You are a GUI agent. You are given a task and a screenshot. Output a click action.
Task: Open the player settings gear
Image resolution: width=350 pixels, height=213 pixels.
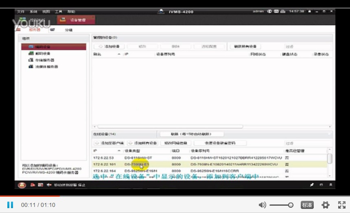(x=326, y=205)
